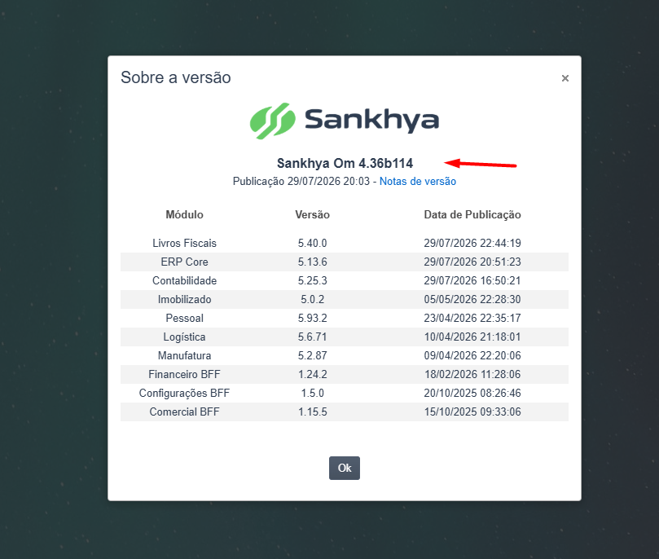
Task: Select the ERP Core module name
Action: (184, 262)
